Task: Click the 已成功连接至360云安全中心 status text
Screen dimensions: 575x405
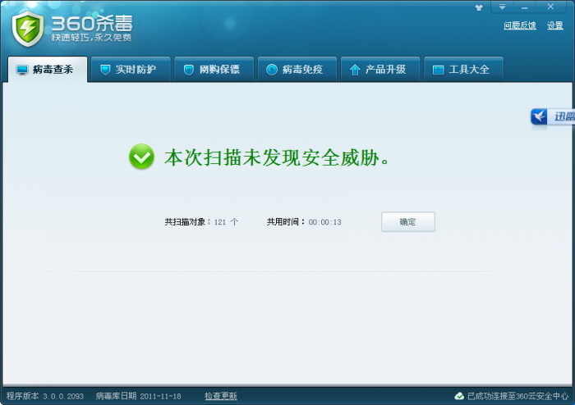Action: pos(517,396)
